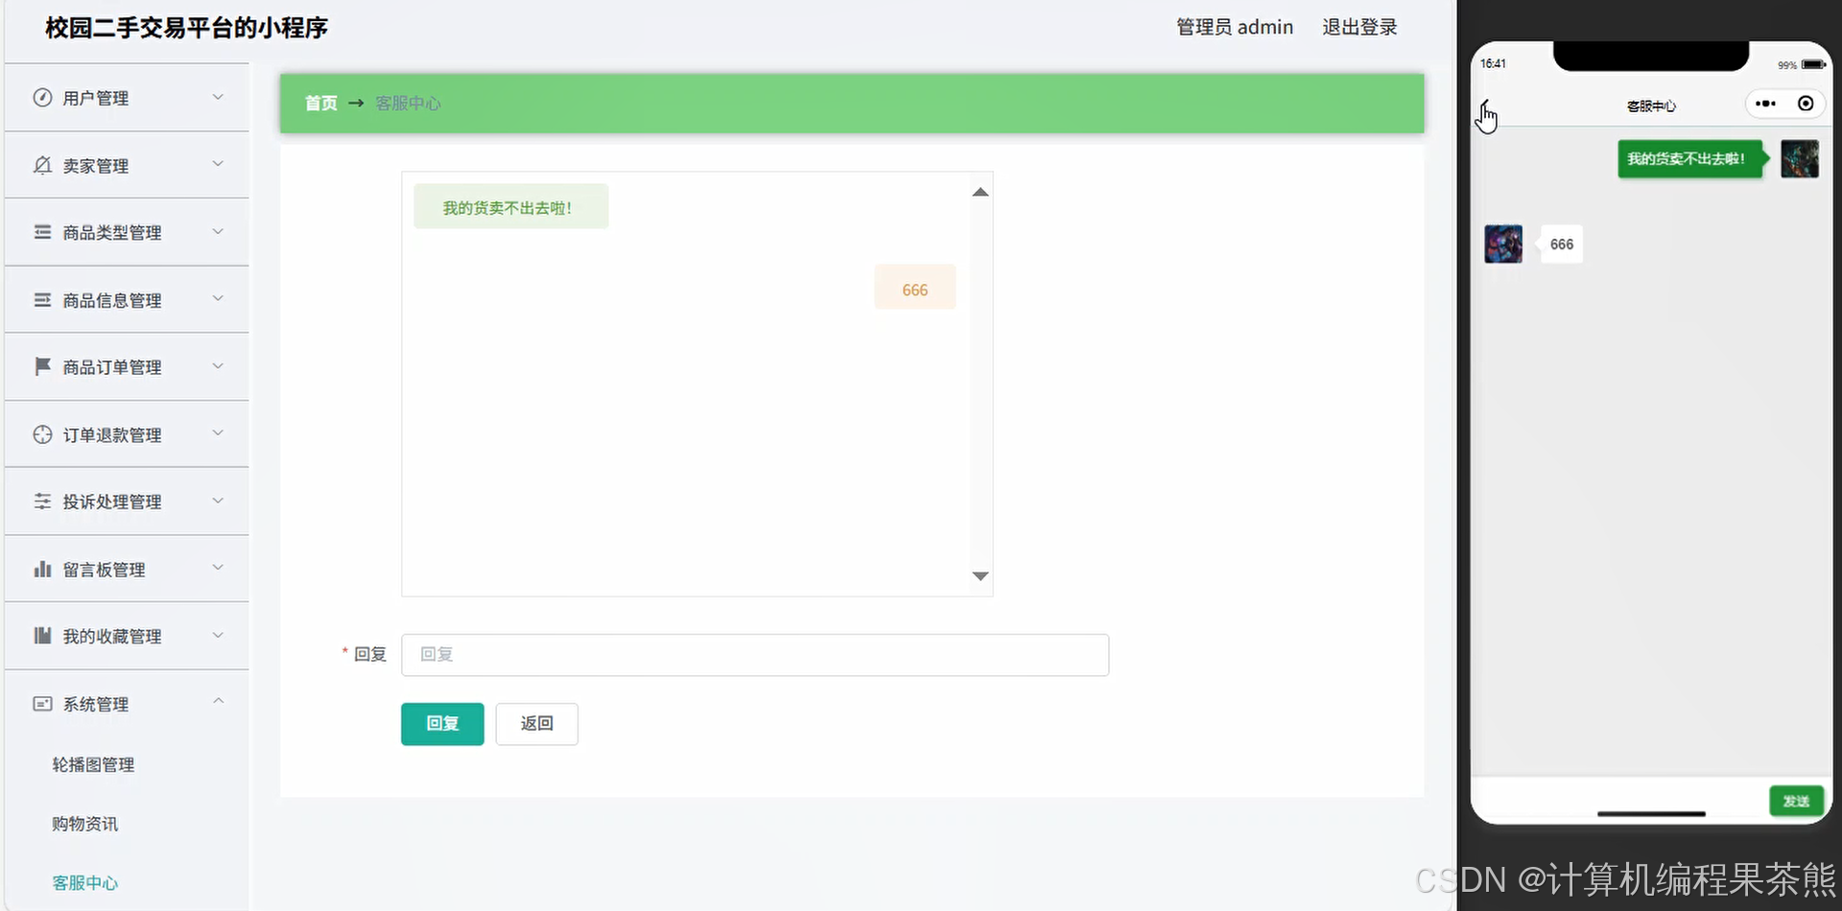The width and height of the screenshot is (1842, 911).
Task: Expand the 商品类型管理 chevron
Action: (x=218, y=231)
